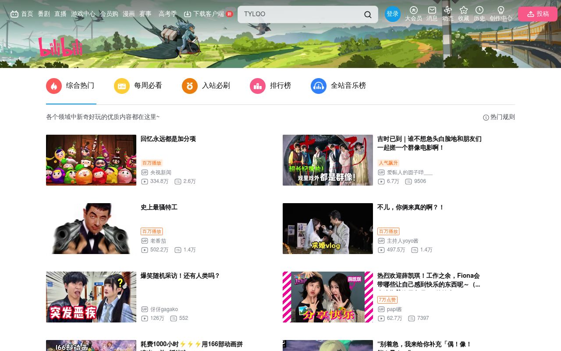
Task: Click the 7万点赞 tag
Action: point(387,300)
